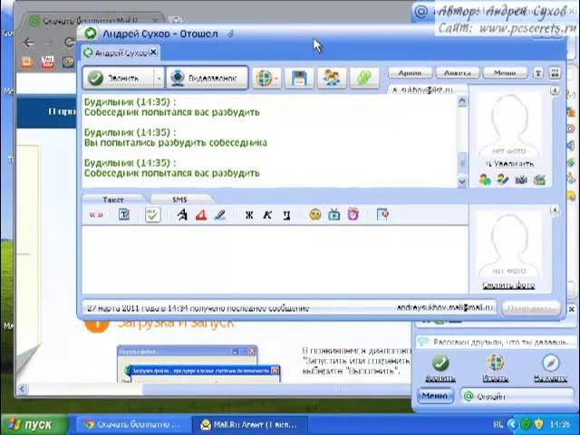
Task: Click the first green people icon under contact photo
Action: pyautogui.click(x=485, y=180)
